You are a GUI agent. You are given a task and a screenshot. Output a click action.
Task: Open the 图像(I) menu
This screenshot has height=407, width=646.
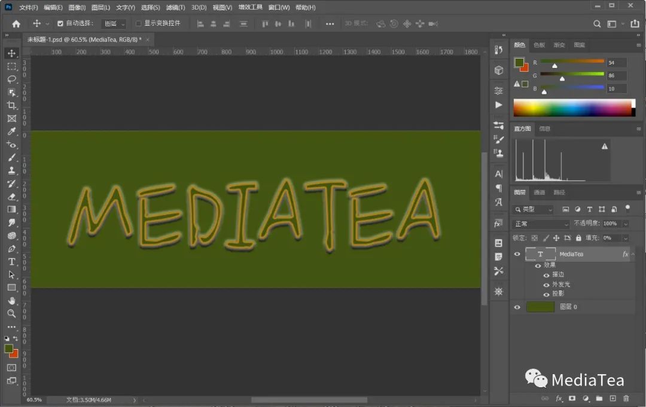pos(77,7)
